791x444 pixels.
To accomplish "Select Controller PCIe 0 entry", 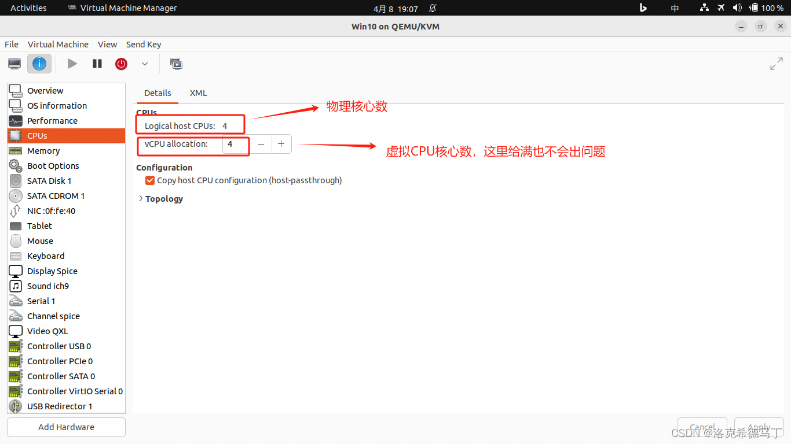I will [66, 361].
